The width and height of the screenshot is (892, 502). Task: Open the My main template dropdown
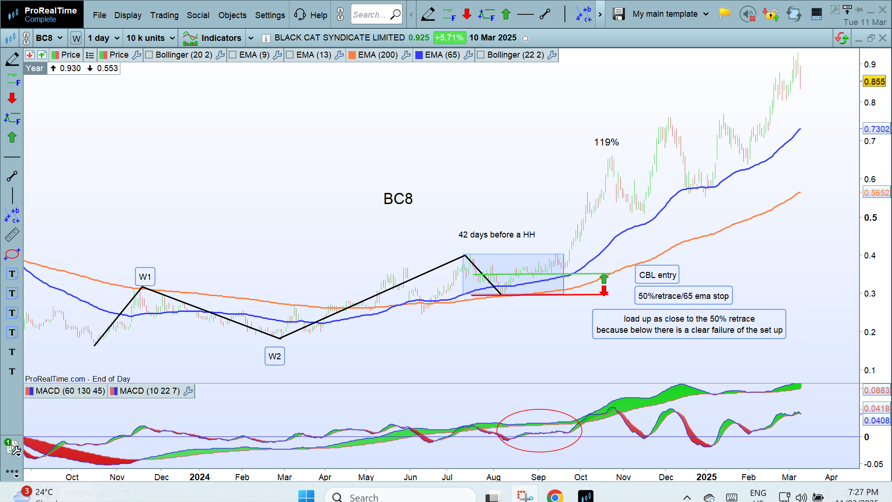click(x=670, y=14)
